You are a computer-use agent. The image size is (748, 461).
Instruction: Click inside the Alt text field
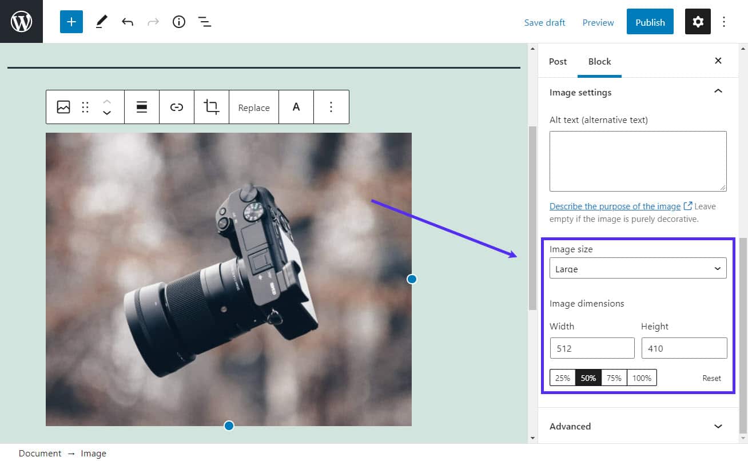638,161
